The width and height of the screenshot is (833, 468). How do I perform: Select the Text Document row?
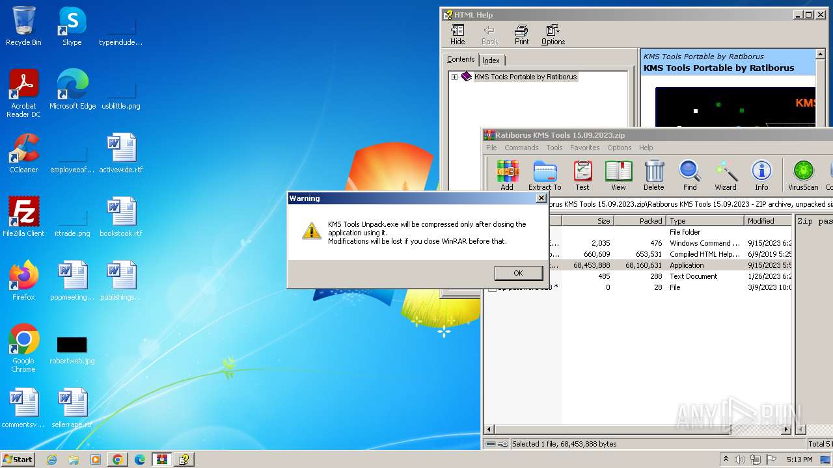pyautogui.click(x=638, y=276)
